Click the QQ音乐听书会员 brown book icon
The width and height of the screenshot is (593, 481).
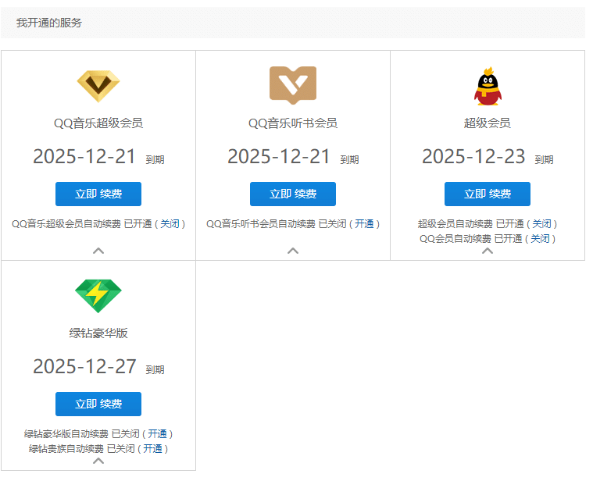(293, 85)
